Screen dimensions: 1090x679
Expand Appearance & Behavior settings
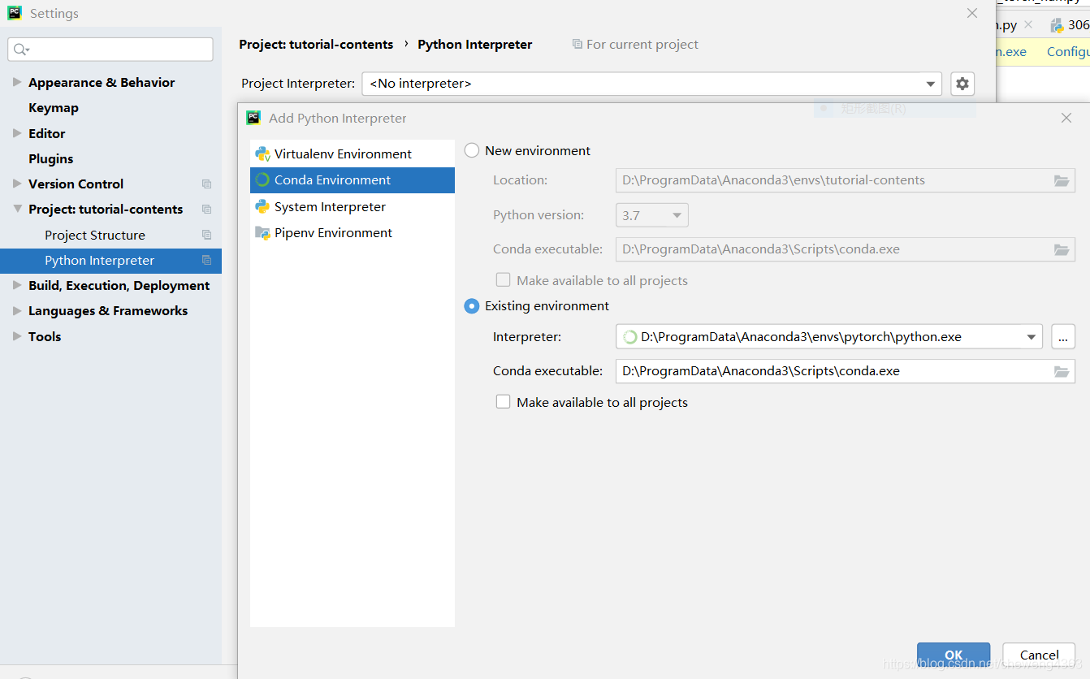pos(17,82)
